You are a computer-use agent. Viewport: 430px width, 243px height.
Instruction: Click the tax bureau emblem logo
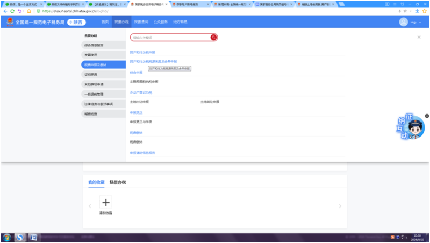click(10, 22)
